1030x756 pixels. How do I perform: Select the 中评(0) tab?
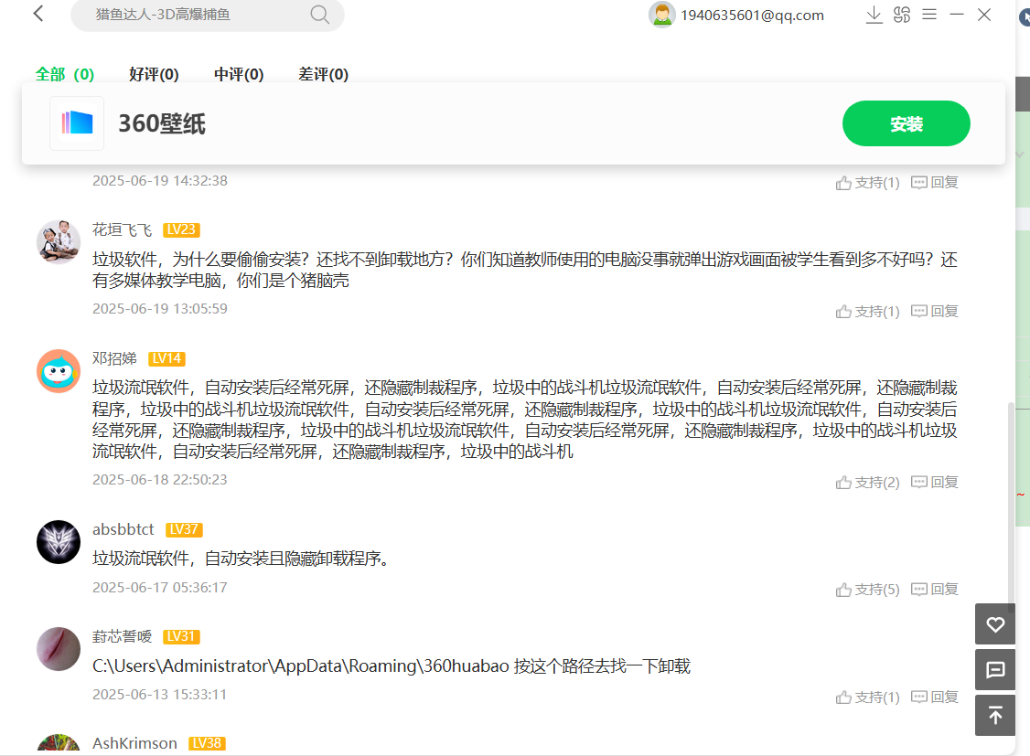[239, 75]
